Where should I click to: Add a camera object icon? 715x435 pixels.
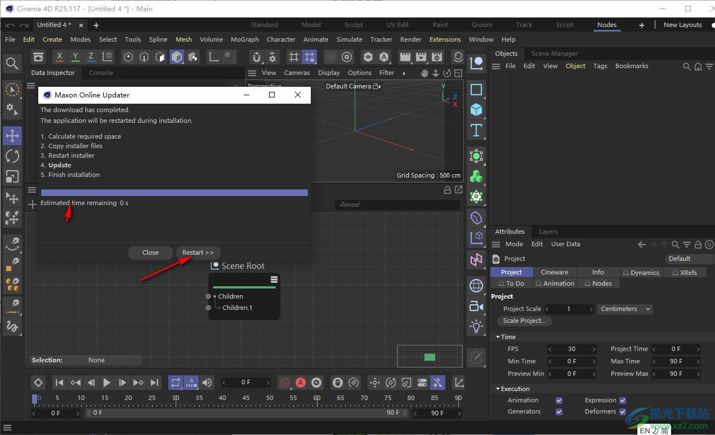coord(476,306)
